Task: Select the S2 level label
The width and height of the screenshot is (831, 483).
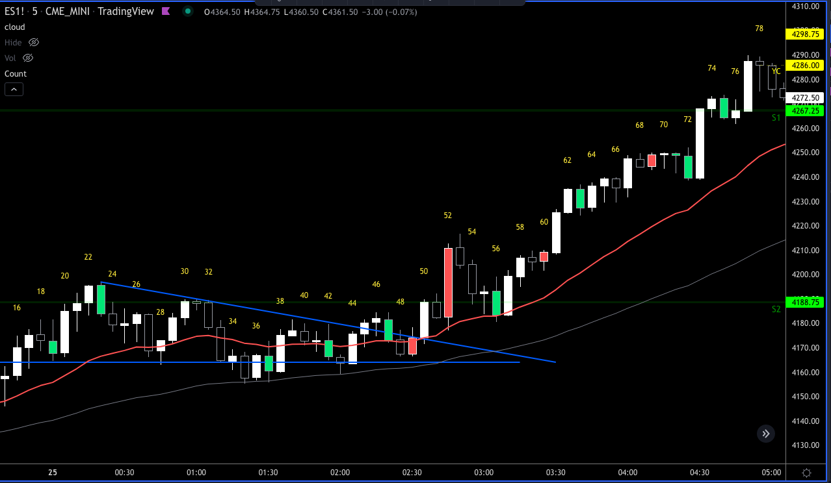Action: coord(776,309)
